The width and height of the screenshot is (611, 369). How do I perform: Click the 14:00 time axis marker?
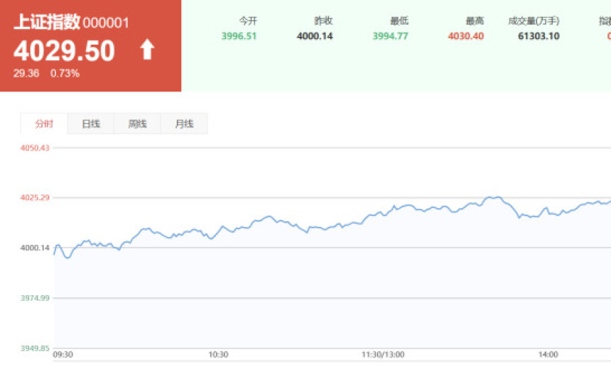(x=548, y=355)
